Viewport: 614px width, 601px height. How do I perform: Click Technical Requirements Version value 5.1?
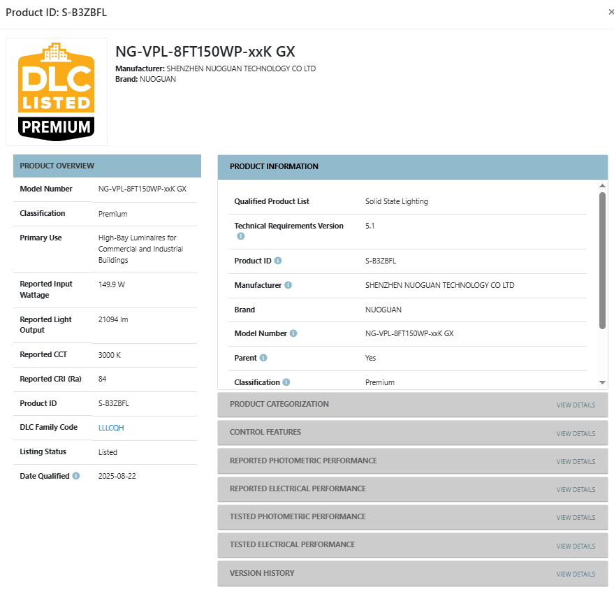tap(370, 226)
